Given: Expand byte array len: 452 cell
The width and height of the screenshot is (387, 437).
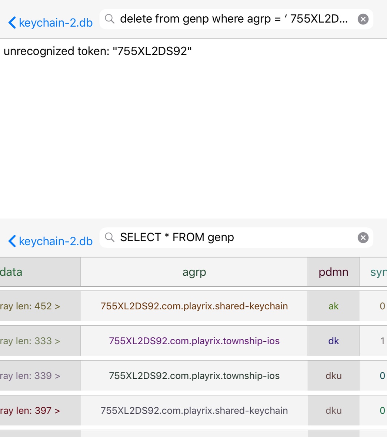Looking at the screenshot, I should pyautogui.click(x=40, y=306).
